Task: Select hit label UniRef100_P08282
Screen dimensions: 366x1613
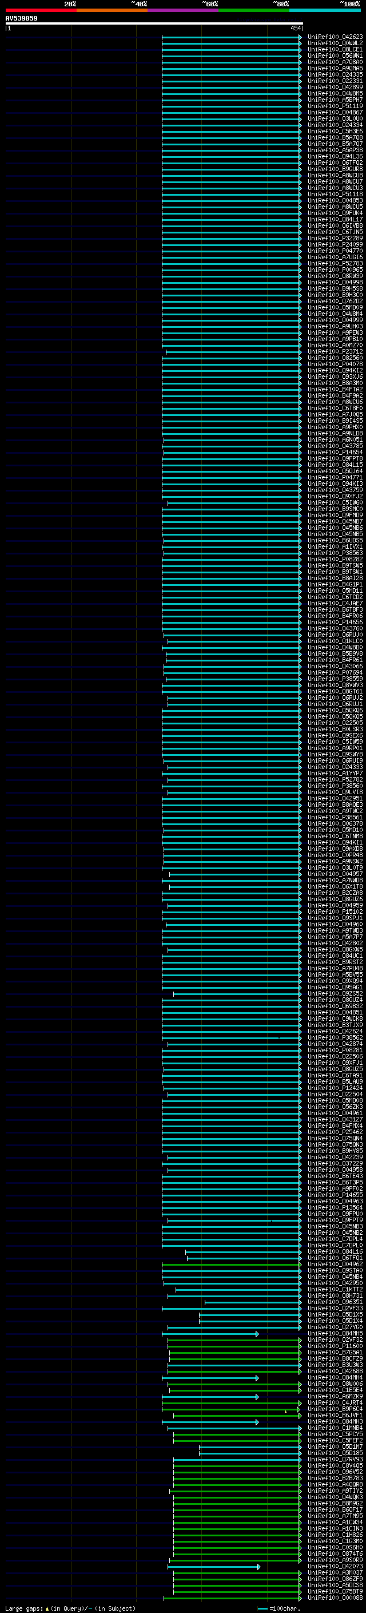Action: point(335,559)
